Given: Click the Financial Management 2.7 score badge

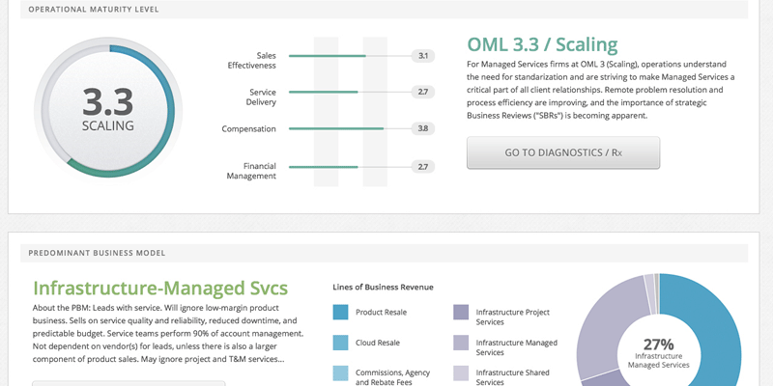Looking at the screenshot, I should pyautogui.click(x=422, y=167).
